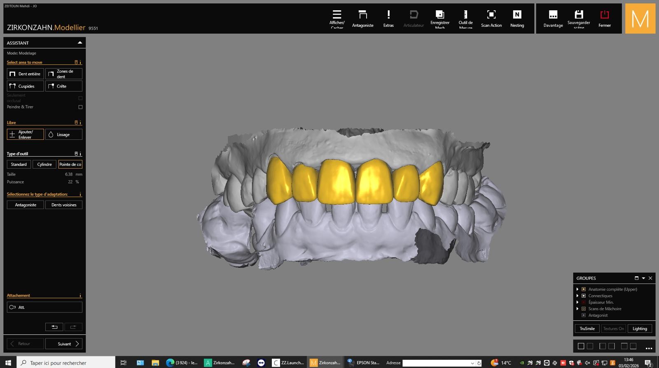Select the Crête area mode
Image resolution: width=659 pixels, height=368 pixels.
point(64,86)
